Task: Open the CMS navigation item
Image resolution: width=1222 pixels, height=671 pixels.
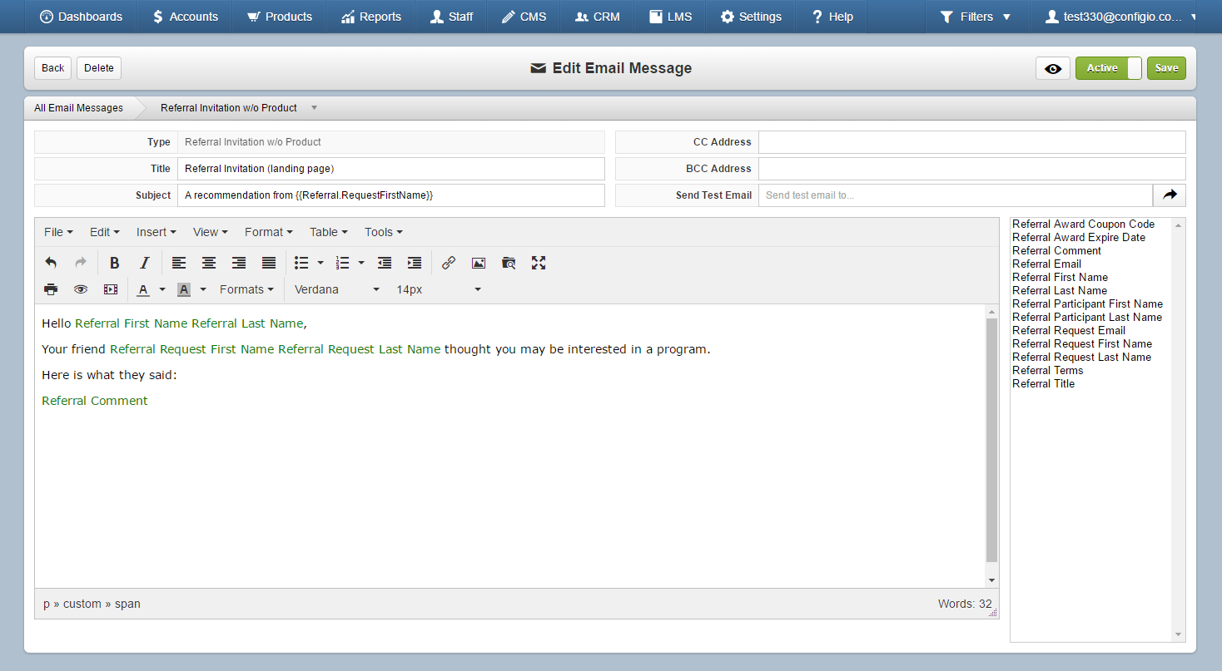Action: [x=524, y=17]
